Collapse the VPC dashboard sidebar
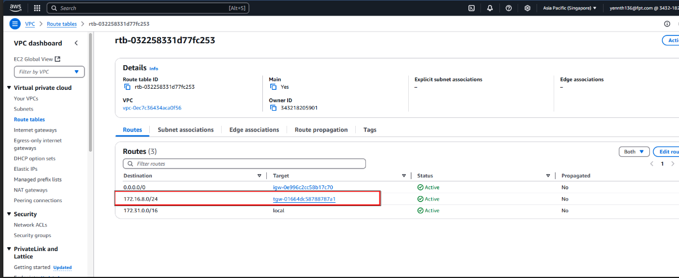Screen dimensions: 679x278 [x=76, y=43]
